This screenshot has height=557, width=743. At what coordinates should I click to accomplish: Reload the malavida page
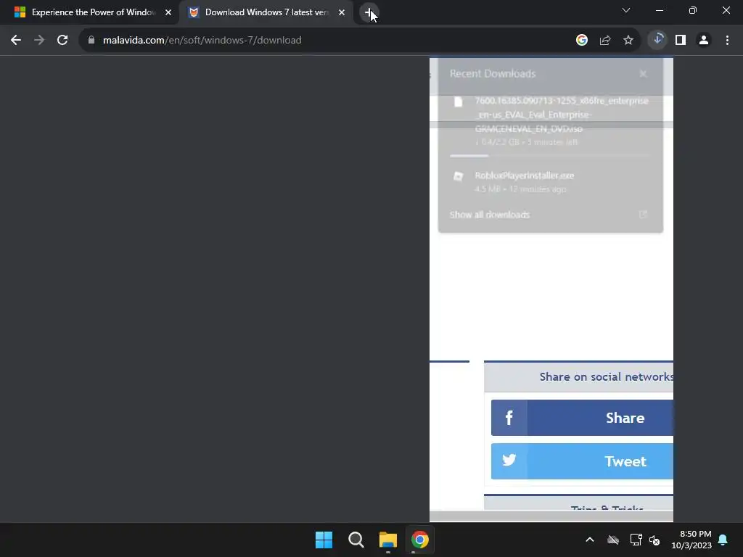[x=62, y=41]
